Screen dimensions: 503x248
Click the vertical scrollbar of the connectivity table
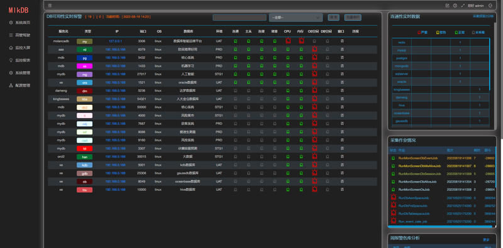pyautogui.click(x=490, y=64)
